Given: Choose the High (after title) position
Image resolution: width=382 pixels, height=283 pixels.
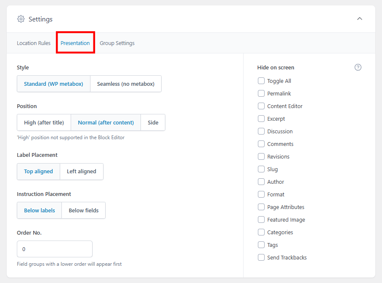Looking at the screenshot, I should 44,122.
